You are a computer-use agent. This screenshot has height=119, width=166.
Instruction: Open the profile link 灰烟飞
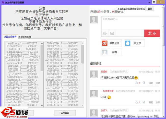(x=104, y=110)
